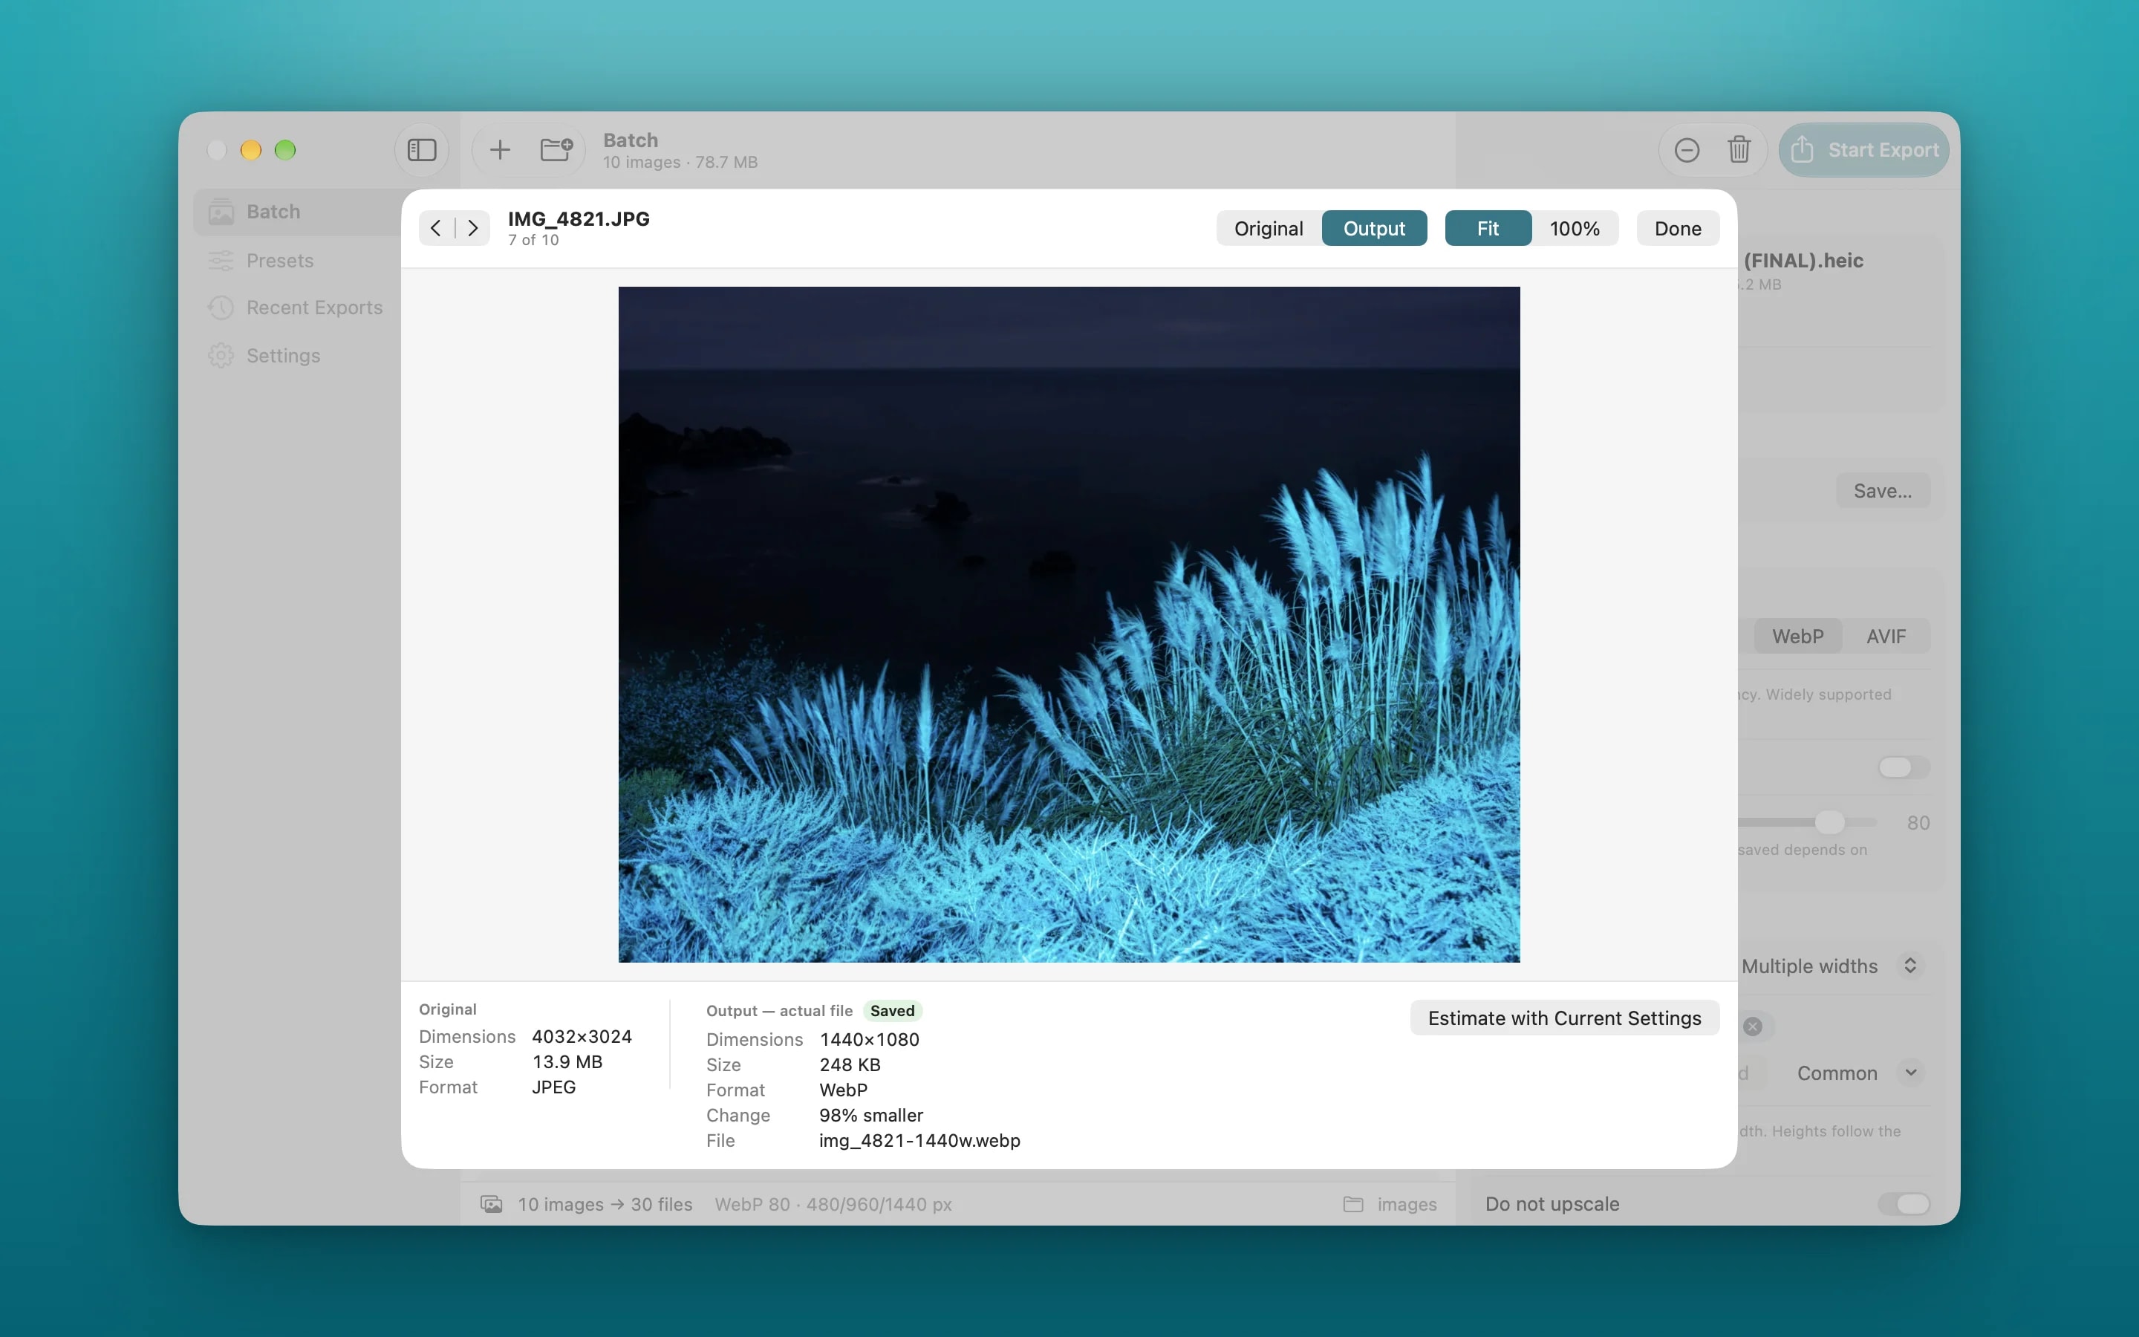Click the round x clear icon
Screen dimensions: 2139x1337
coord(1752,1027)
